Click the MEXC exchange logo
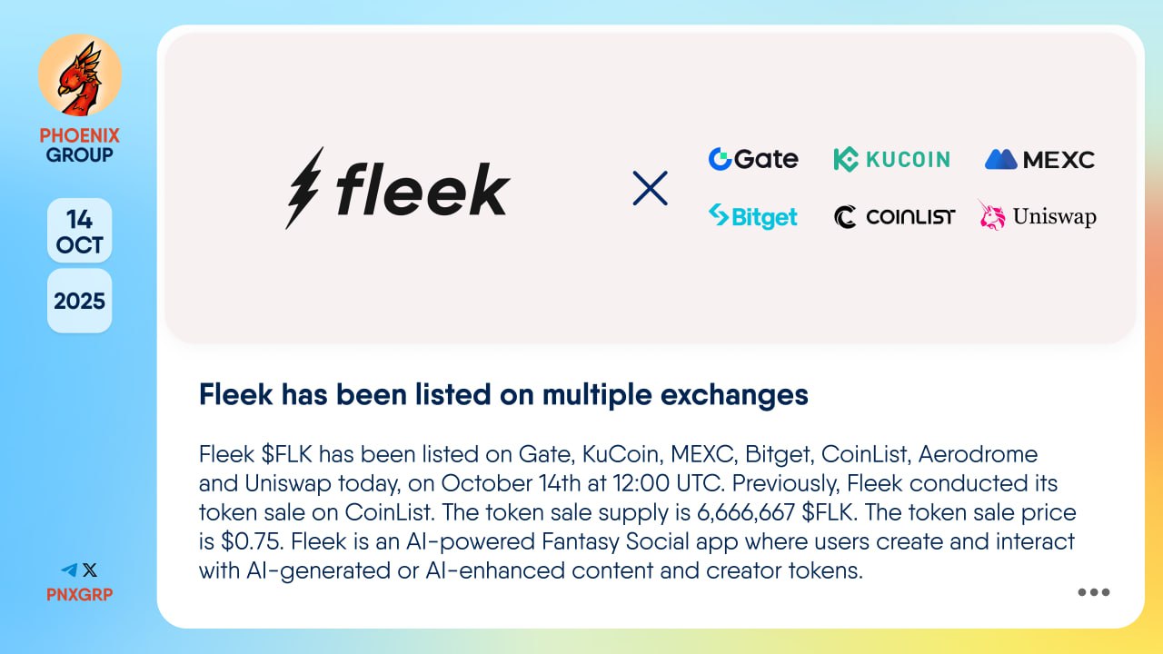 [x=1039, y=160]
